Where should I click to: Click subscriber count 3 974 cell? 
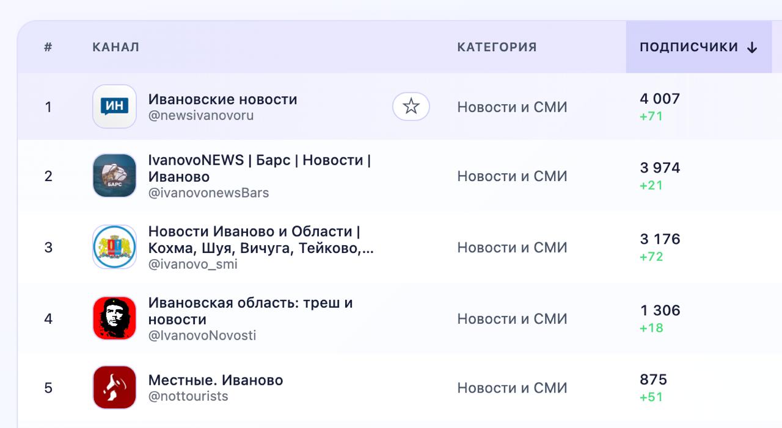[660, 168]
